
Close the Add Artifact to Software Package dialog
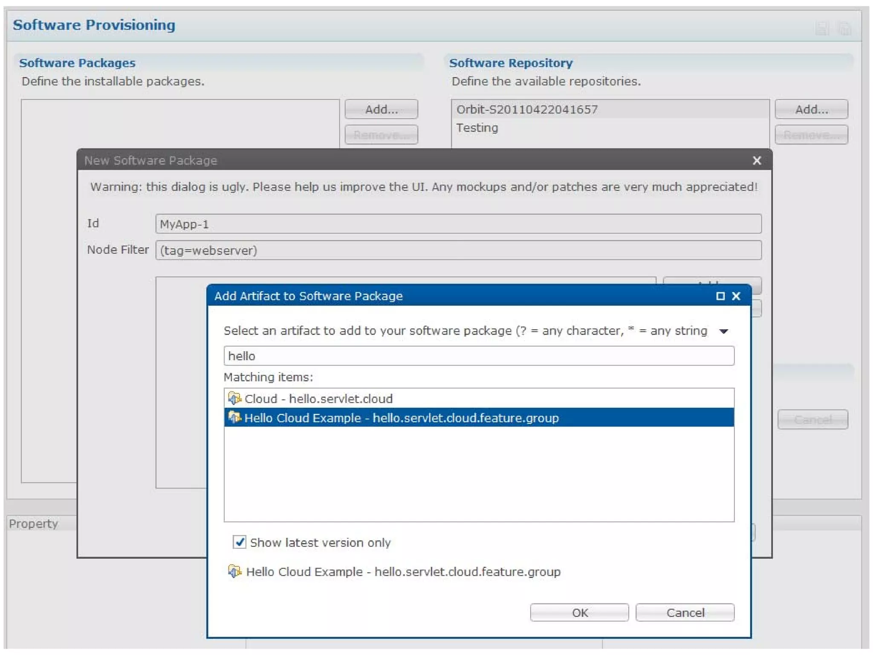tap(736, 296)
